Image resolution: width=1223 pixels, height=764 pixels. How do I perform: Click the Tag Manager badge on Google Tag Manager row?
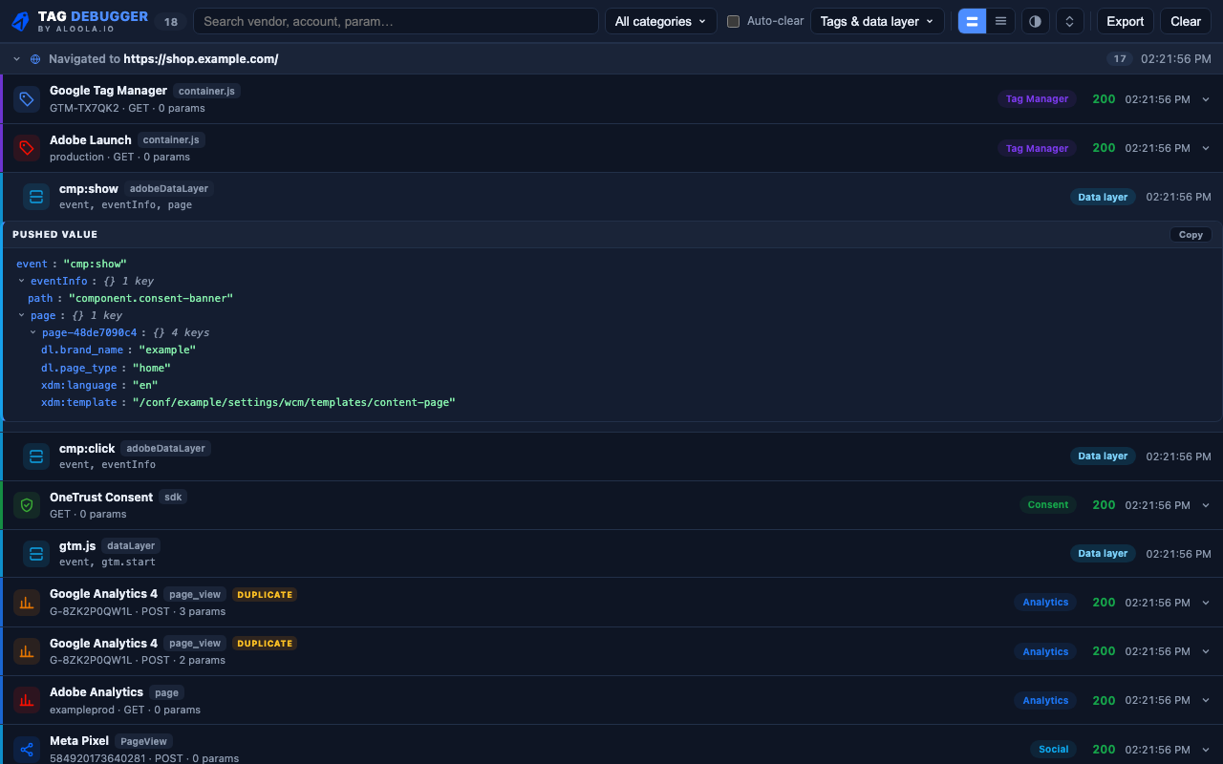[1037, 99]
